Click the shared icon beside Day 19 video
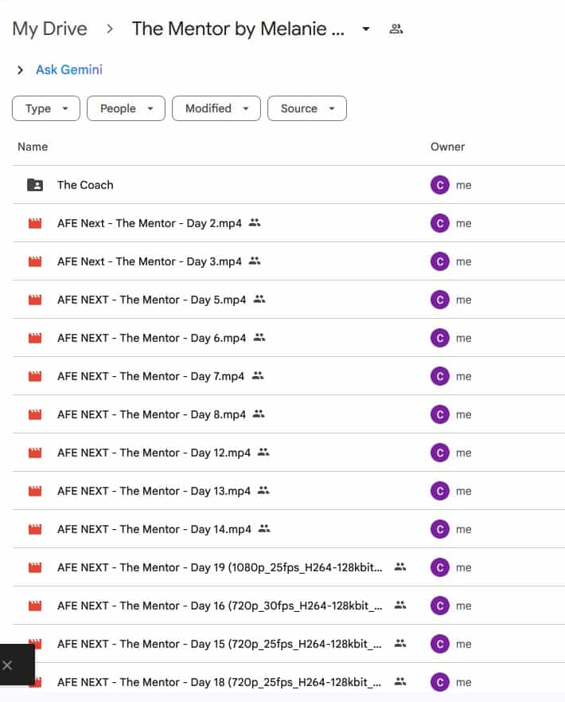This screenshot has width=565, height=702. 400,567
